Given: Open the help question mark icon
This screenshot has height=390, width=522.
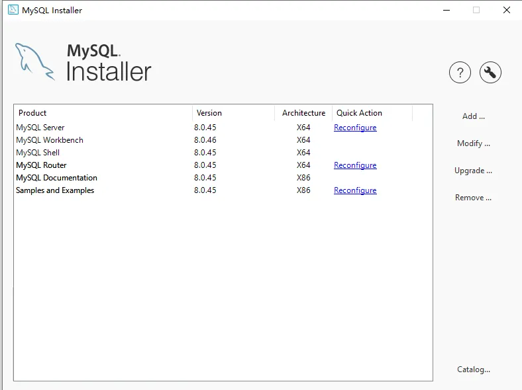Looking at the screenshot, I should pyautogui.click(x=460, y=73).
